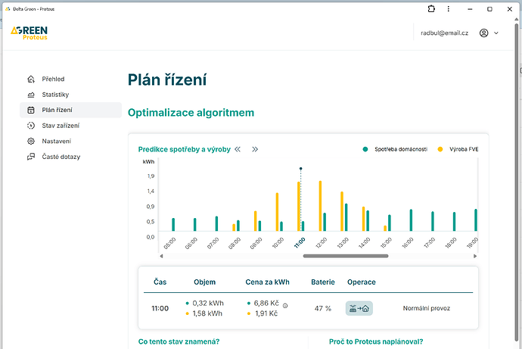This screenshot has width=522, height=349.
Task: Click the info icon beside 6,86 Kč
Action: click(285, 304)
